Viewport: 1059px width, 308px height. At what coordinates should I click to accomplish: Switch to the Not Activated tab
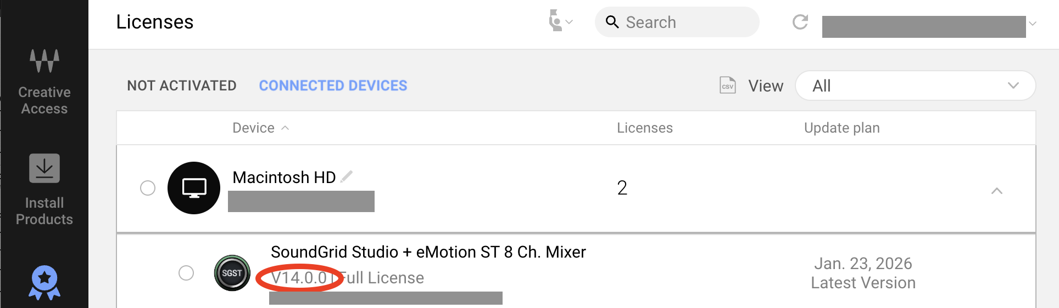(182, 85)
